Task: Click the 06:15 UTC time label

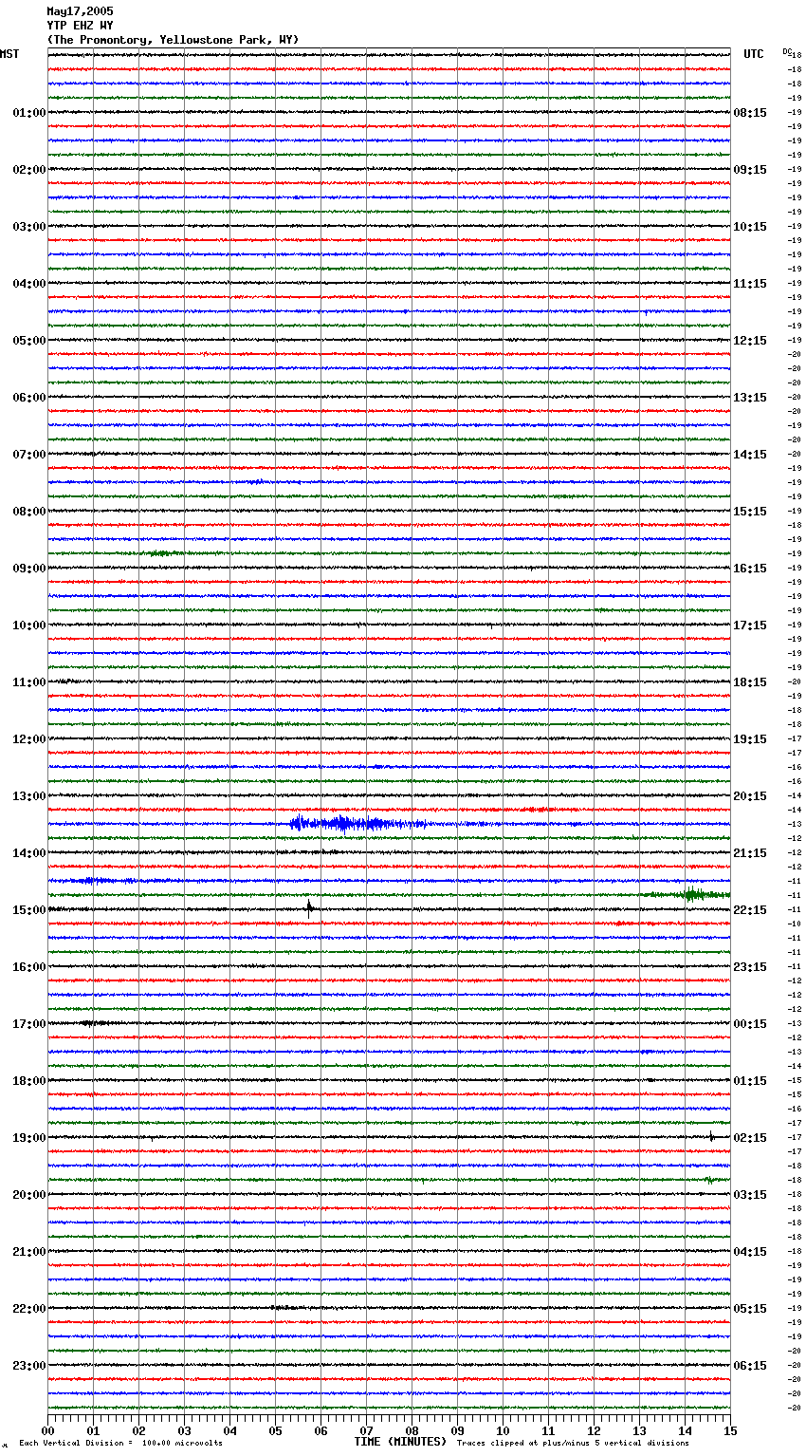Action: (x=750, y=1366)
